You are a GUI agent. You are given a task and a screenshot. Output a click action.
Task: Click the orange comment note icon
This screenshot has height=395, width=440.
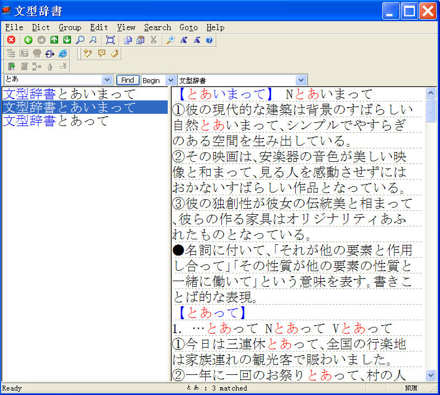[x=102, y=53]
